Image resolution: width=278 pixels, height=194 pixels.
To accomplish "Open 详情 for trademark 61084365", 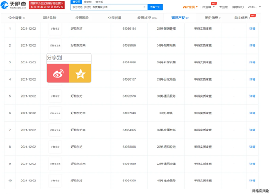I will pos(252,130).
